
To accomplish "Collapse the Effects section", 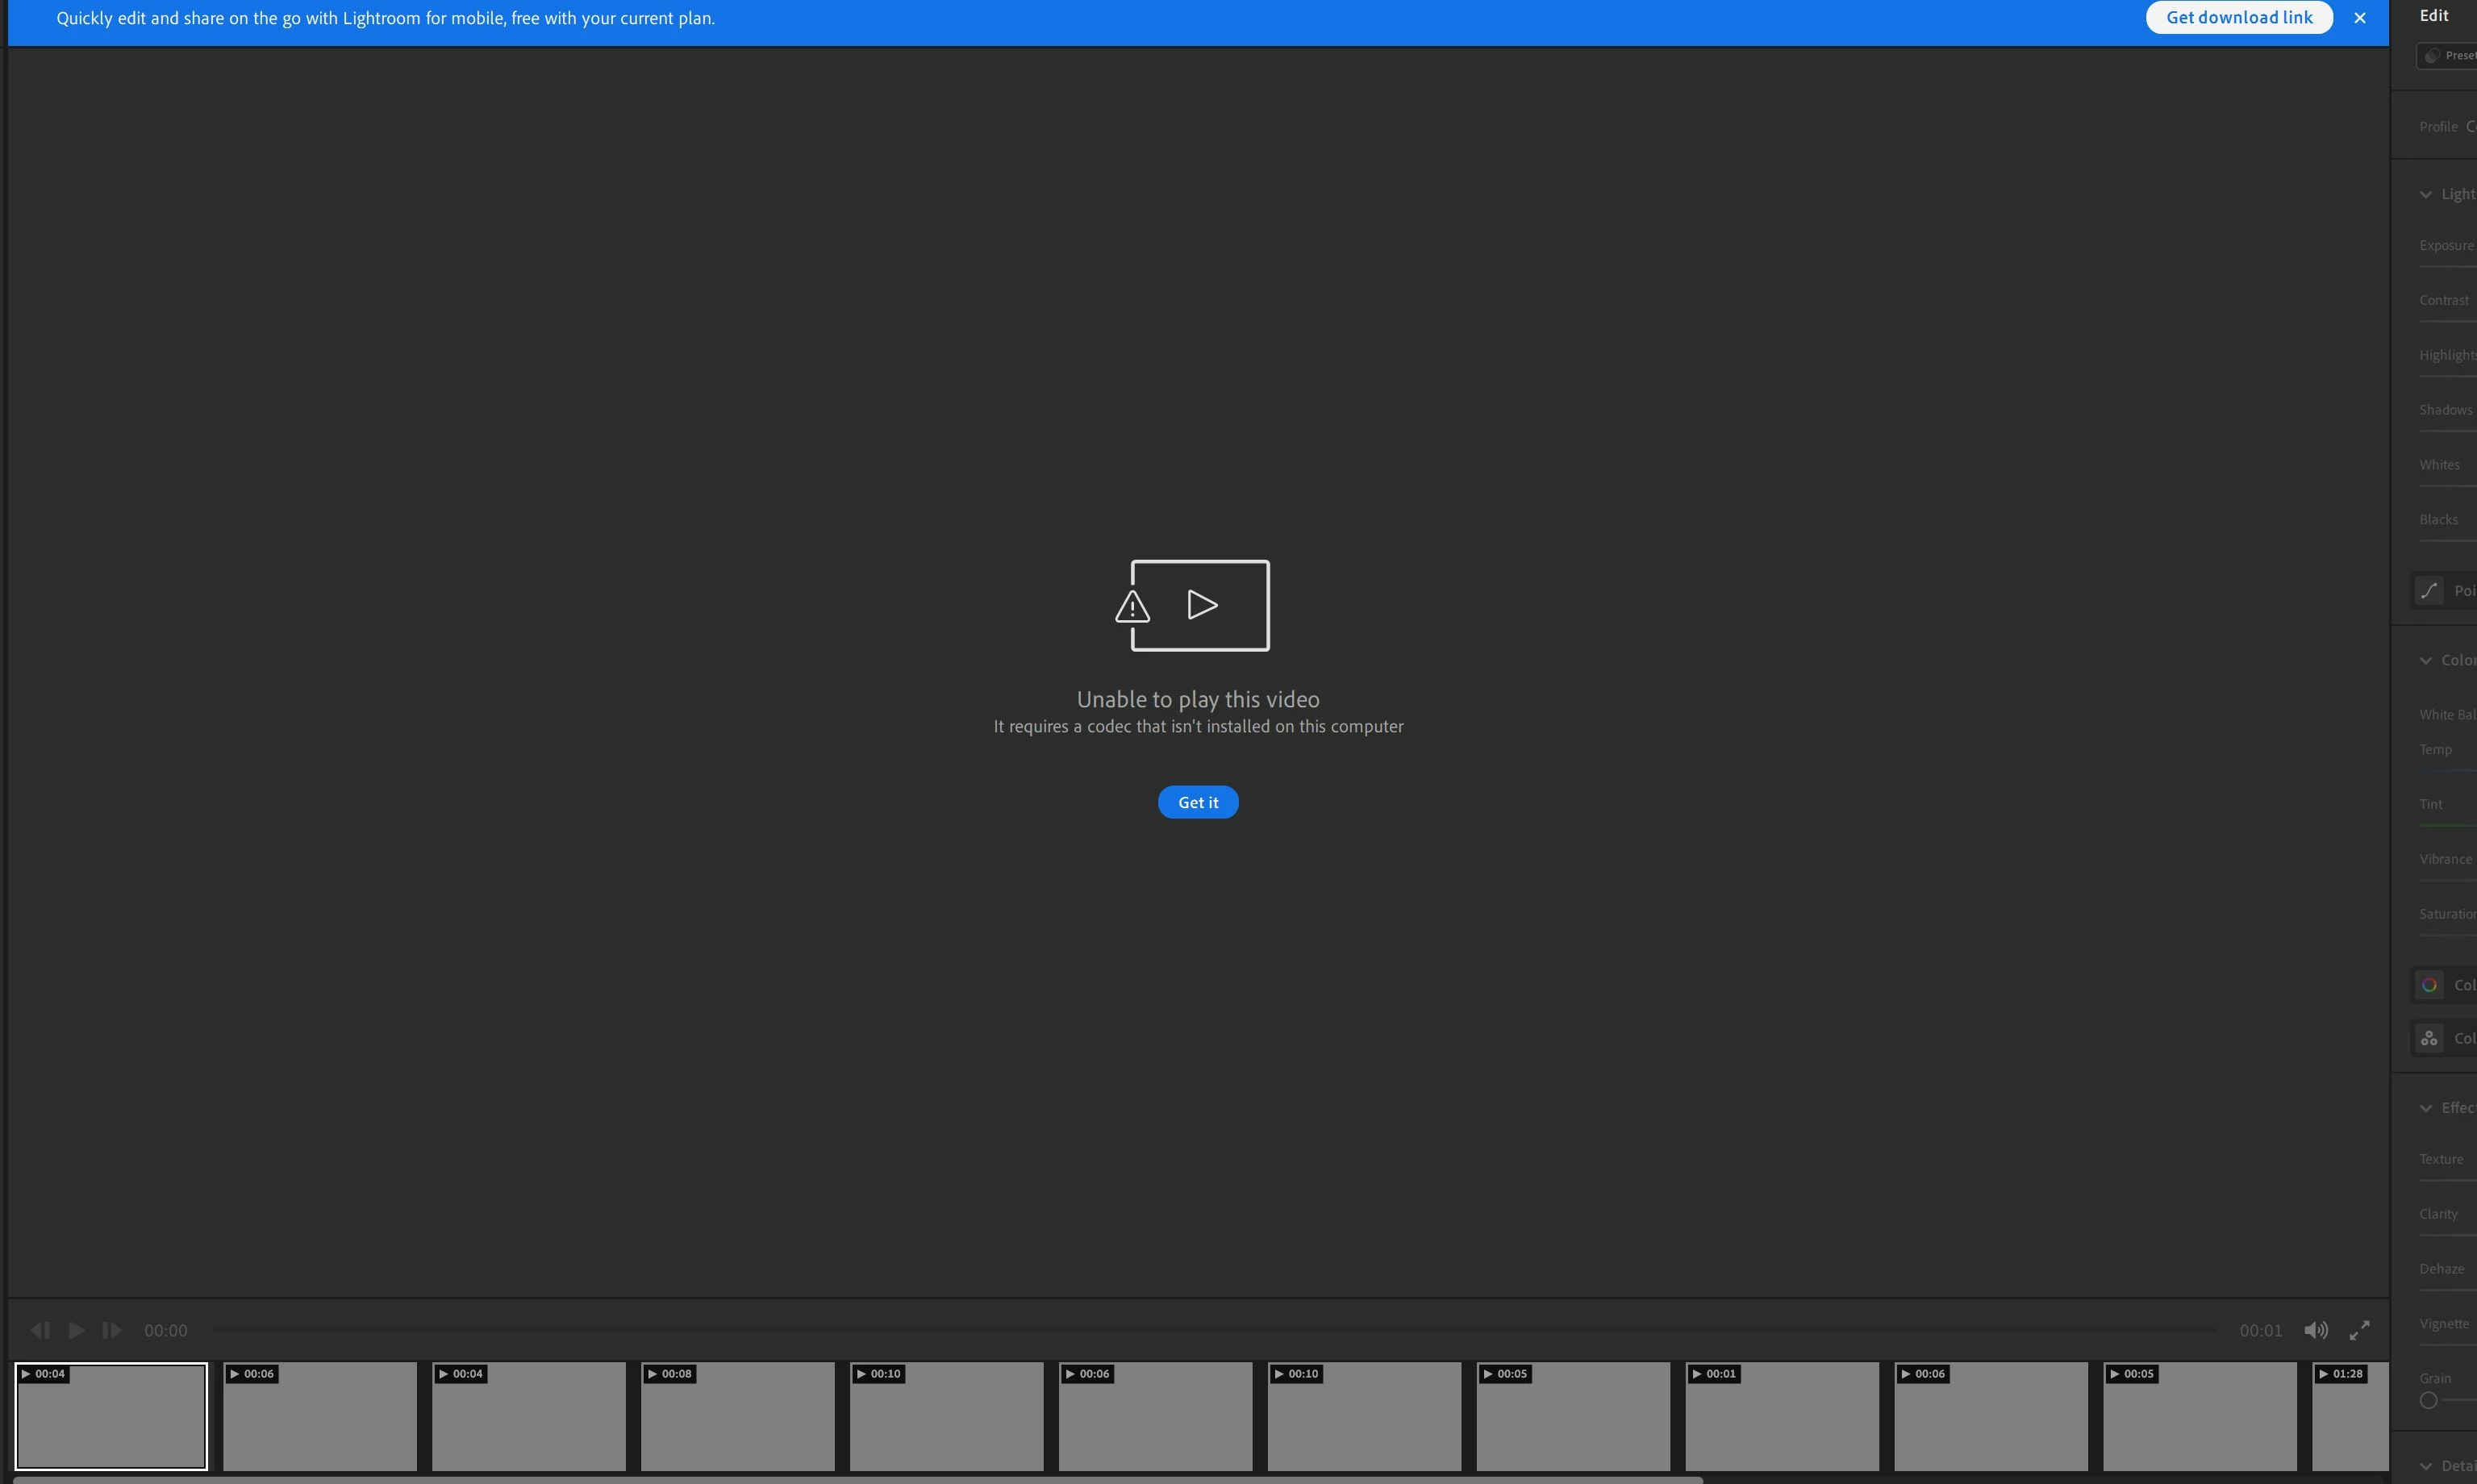I will (x=2426, y=1108).
